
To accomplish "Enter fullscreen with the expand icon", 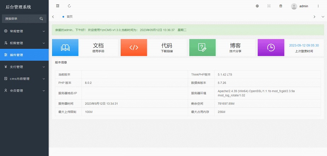I will (x=269, y=6).
